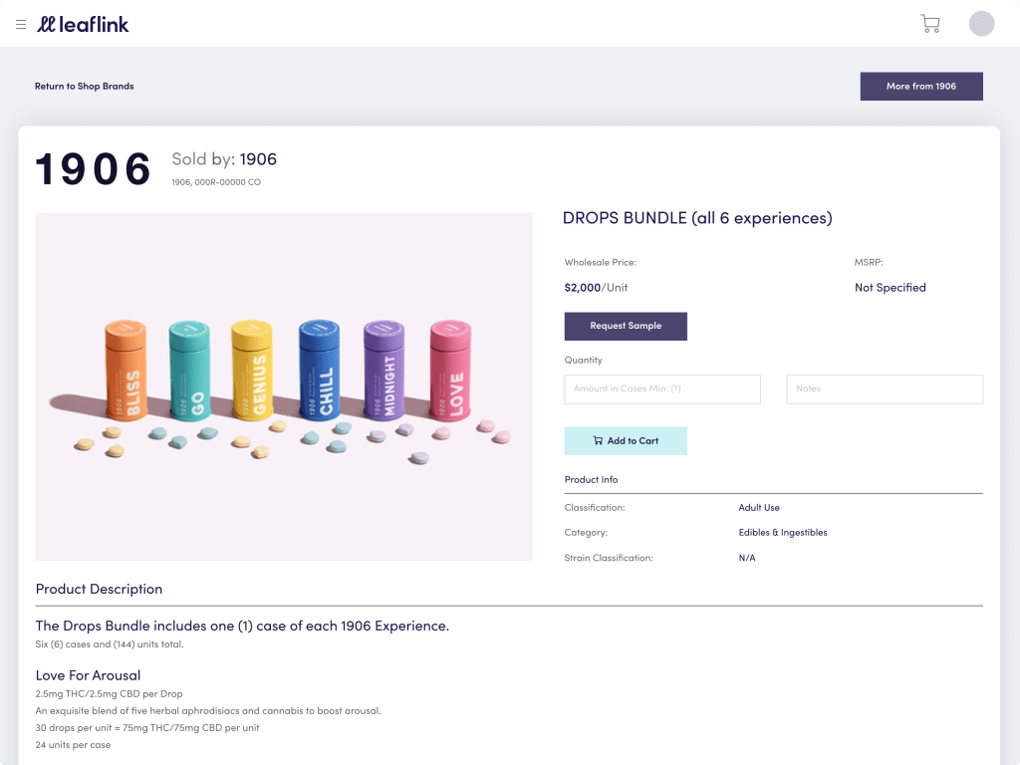Image resolution: width=1020 pixels, height=765 pixels.
Task: Open the hamburger menu icon
Action: (x=21, y=25)
